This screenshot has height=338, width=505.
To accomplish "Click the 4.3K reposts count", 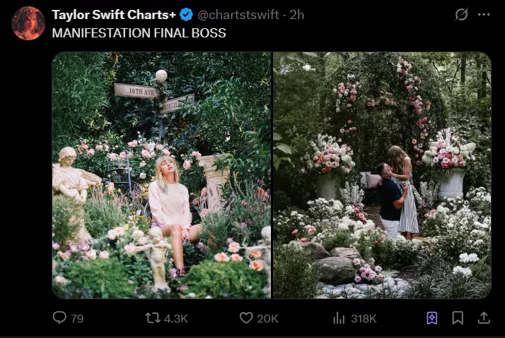I will click(175, 319).
